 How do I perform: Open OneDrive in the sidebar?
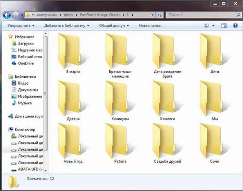point(26,63)
